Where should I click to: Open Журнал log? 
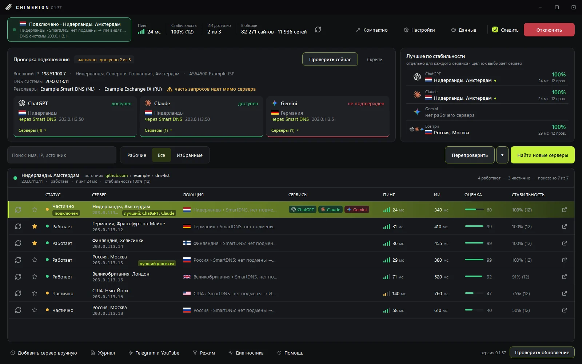tap(103, 353)
